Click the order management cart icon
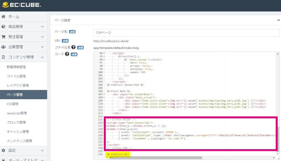 pyautogui.click(x=3, y=37)
